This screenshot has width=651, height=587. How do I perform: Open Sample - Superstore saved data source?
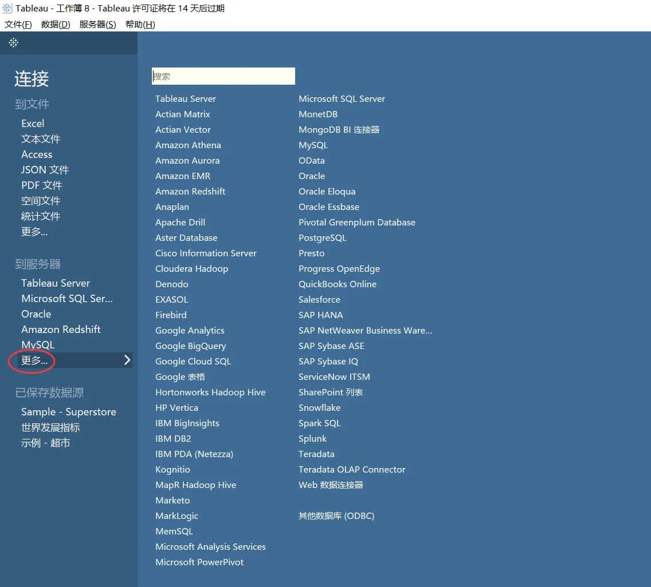click(69, 412)
